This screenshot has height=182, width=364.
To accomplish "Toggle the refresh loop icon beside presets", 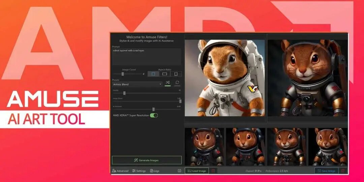I will click(177, 83).
